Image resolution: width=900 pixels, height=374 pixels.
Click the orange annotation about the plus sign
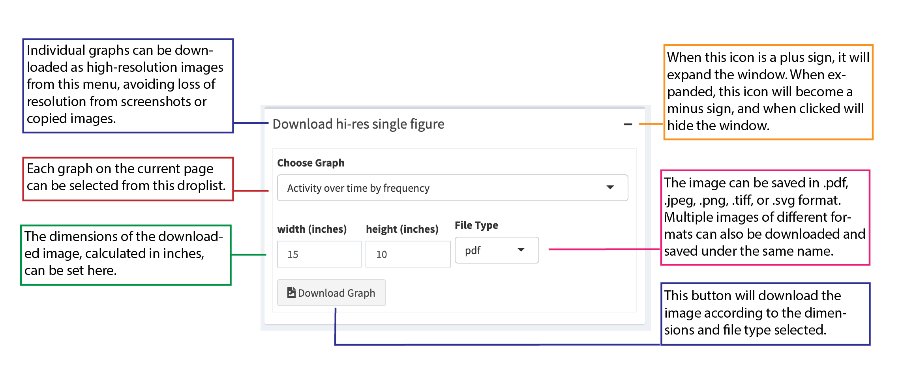768,92
